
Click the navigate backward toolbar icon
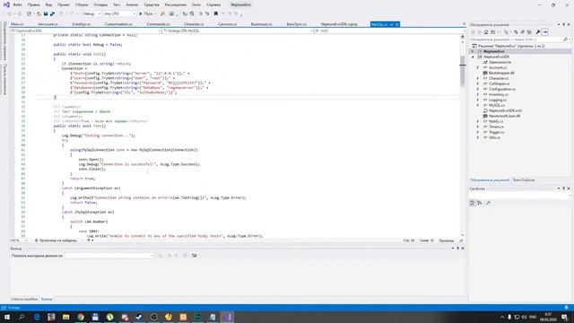pos(10,13)
